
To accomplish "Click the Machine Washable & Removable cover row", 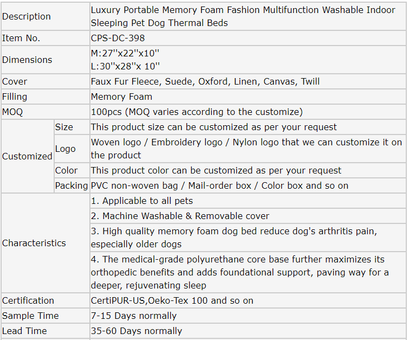I will (180, 216).
